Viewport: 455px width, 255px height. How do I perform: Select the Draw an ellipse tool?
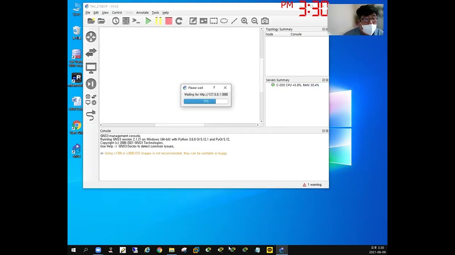pos(224,21)
